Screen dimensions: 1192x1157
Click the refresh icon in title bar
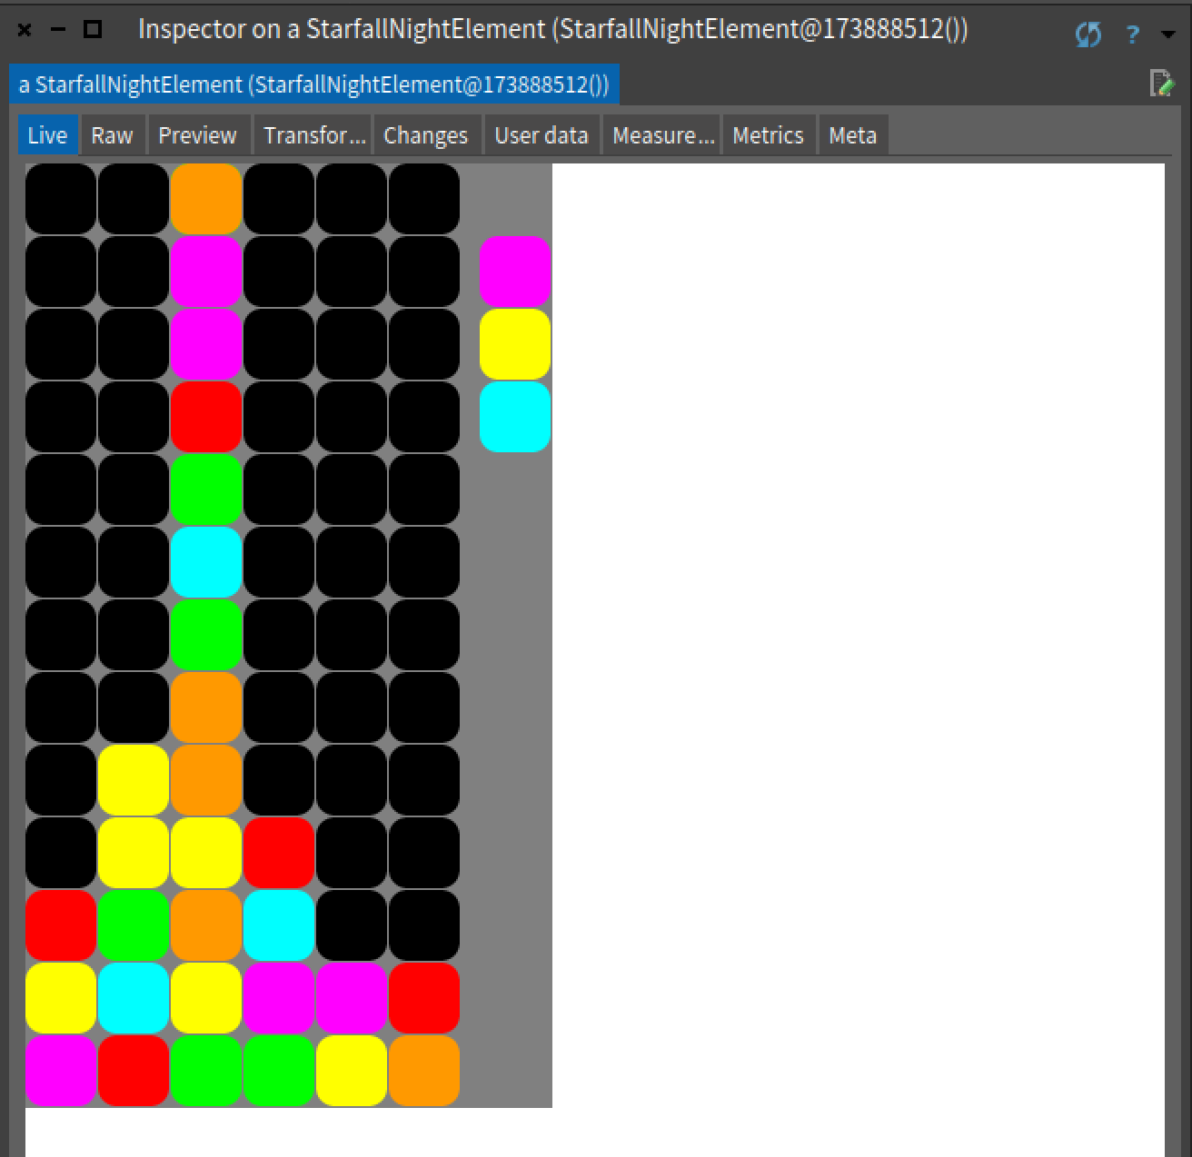[1088, 35]
